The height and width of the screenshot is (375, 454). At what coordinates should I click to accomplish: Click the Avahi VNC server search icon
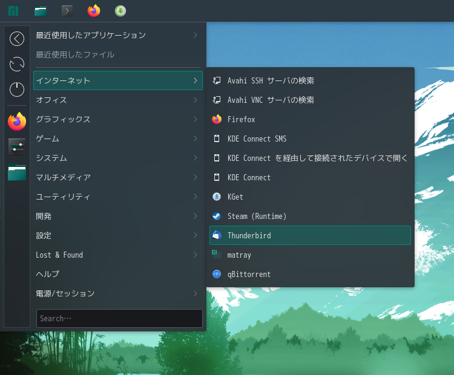pos(217,100)
